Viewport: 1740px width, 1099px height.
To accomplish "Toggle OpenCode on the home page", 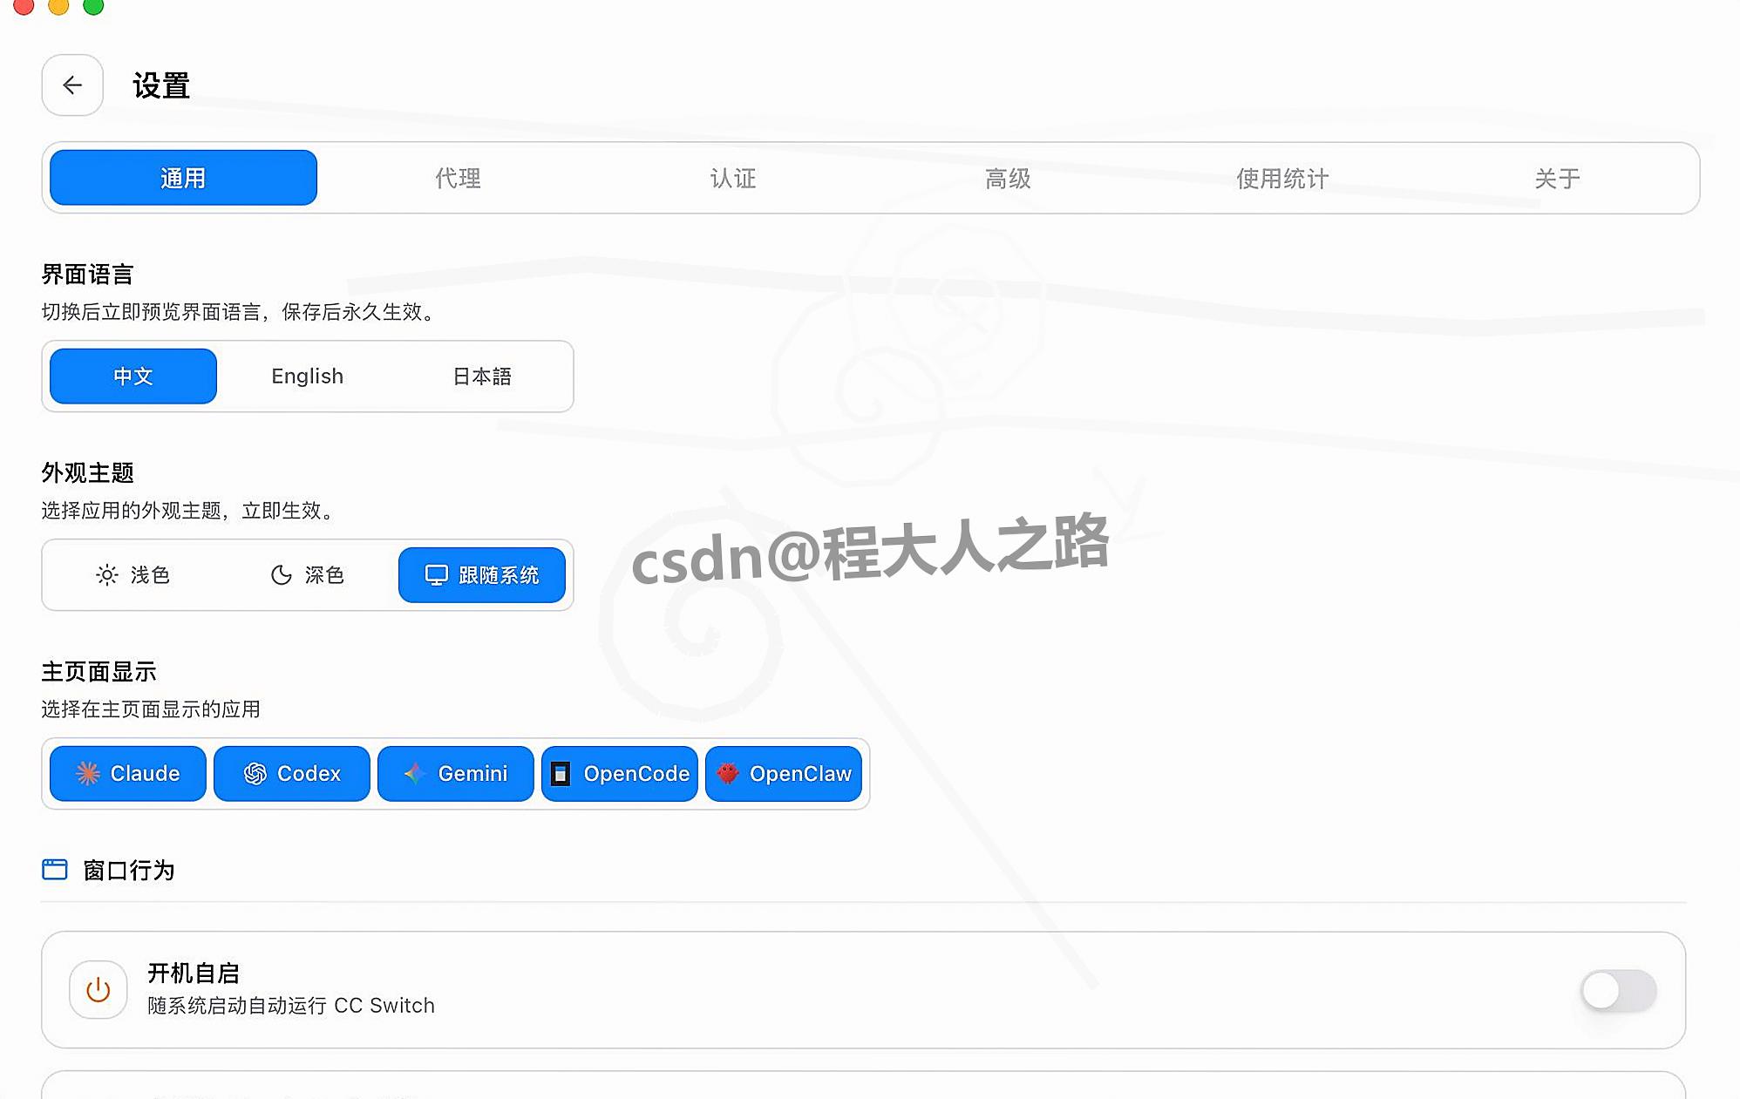I will (620, 774).
